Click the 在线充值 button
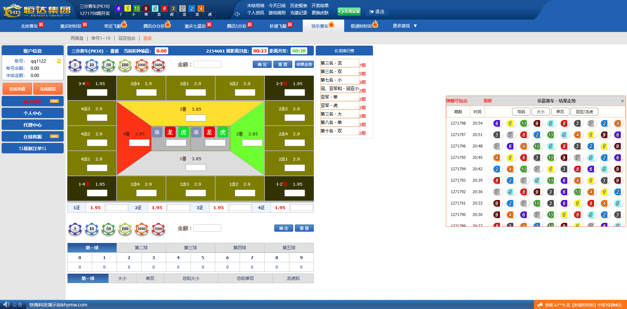This screenshot has width=627, height=309. pos(17,89)
